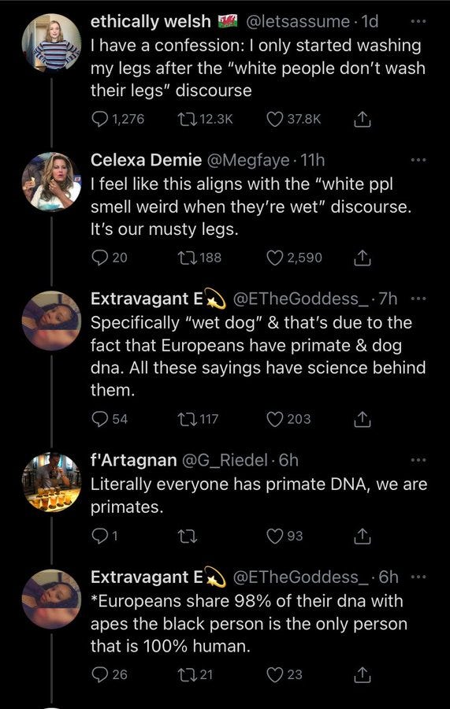
Task: View f'Artagnan's avatar with beer glasses
Action: [x=51, y=482]
